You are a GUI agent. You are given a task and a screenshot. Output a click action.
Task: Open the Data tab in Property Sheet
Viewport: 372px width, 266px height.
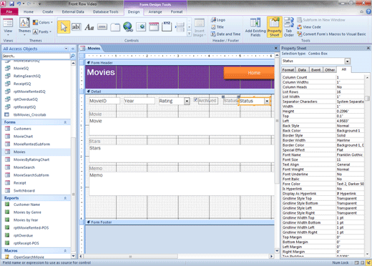[302, 70]
